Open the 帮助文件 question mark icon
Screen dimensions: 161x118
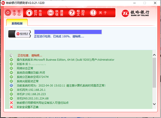click(x=72, y=13)
